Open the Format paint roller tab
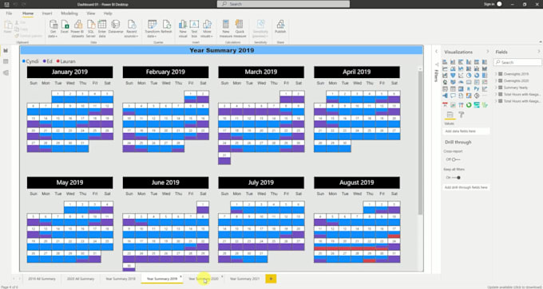Screen dimensions: 543x289 click(x=462, y=115)
